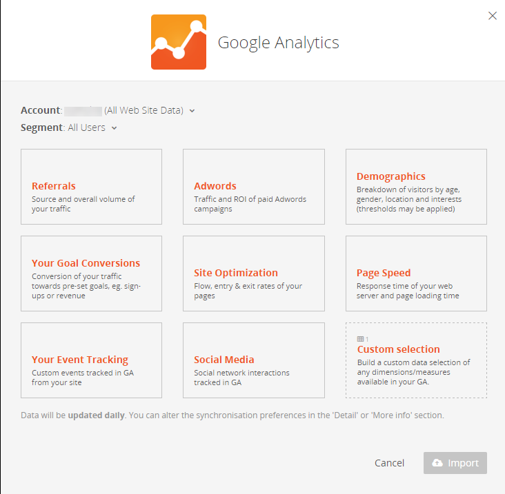Click the Import button
505x494 pixels.
click(x=455, y=463)
